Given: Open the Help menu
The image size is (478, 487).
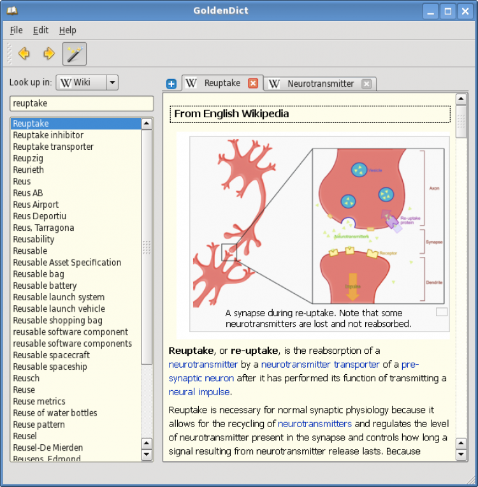Looking at the screenshot, I should pos(68,30).
